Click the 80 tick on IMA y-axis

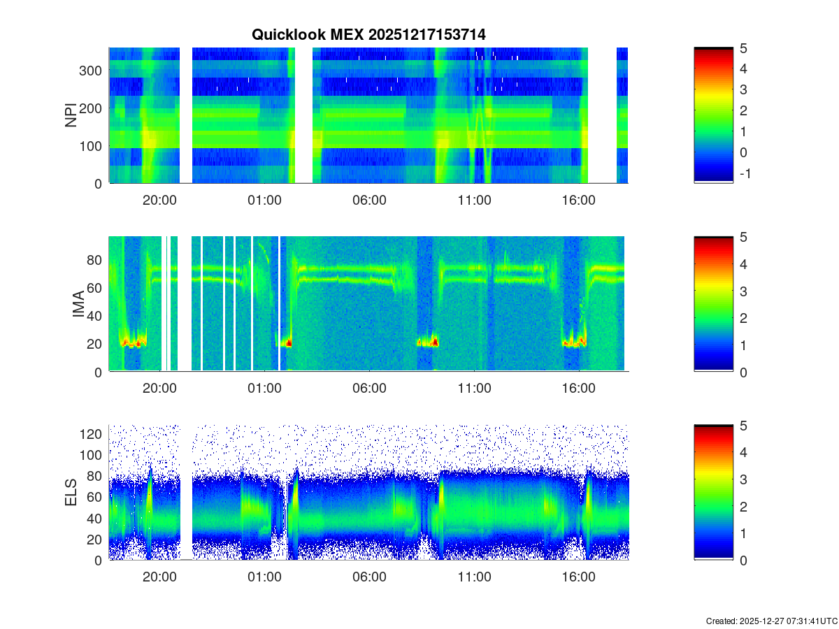pos(94,259)
